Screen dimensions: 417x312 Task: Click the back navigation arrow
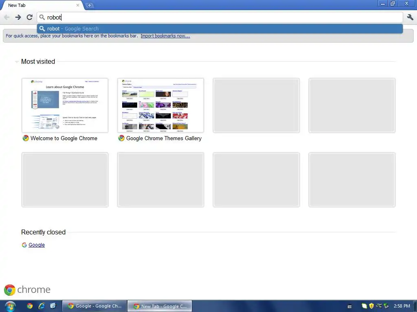click(x=7, y=17)
